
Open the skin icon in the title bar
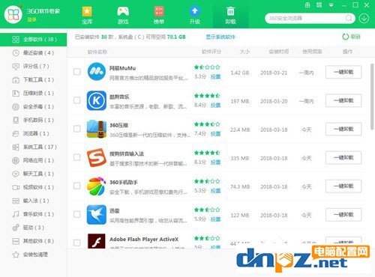point(307,5)
